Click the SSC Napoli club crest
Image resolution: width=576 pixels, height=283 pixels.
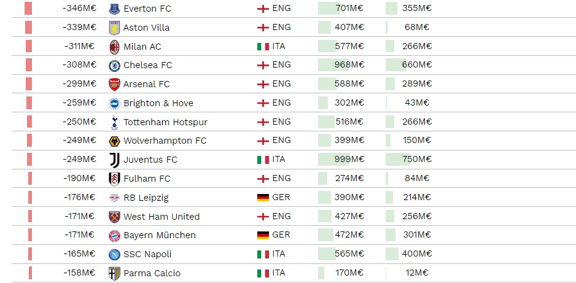point(114,254)
